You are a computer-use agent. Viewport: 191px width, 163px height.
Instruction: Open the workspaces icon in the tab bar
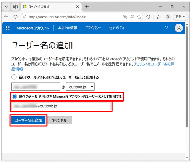[15, 6]
